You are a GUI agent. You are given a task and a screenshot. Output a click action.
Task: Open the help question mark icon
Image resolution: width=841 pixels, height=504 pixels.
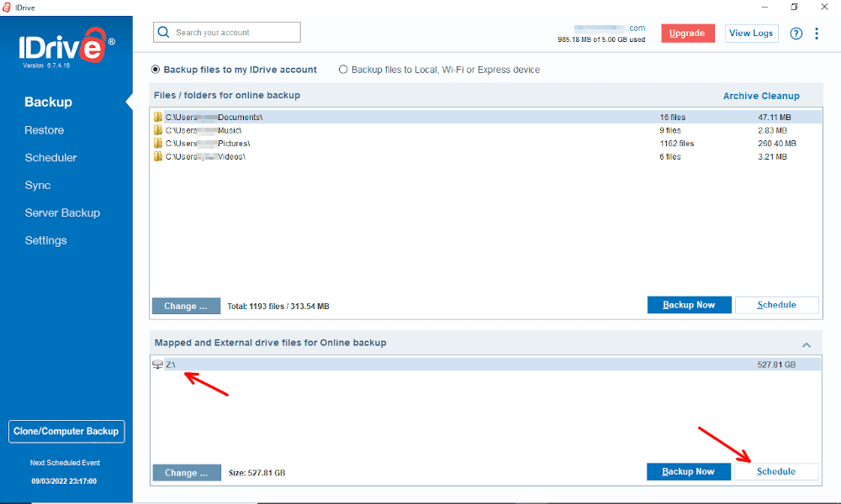point(796,34)
